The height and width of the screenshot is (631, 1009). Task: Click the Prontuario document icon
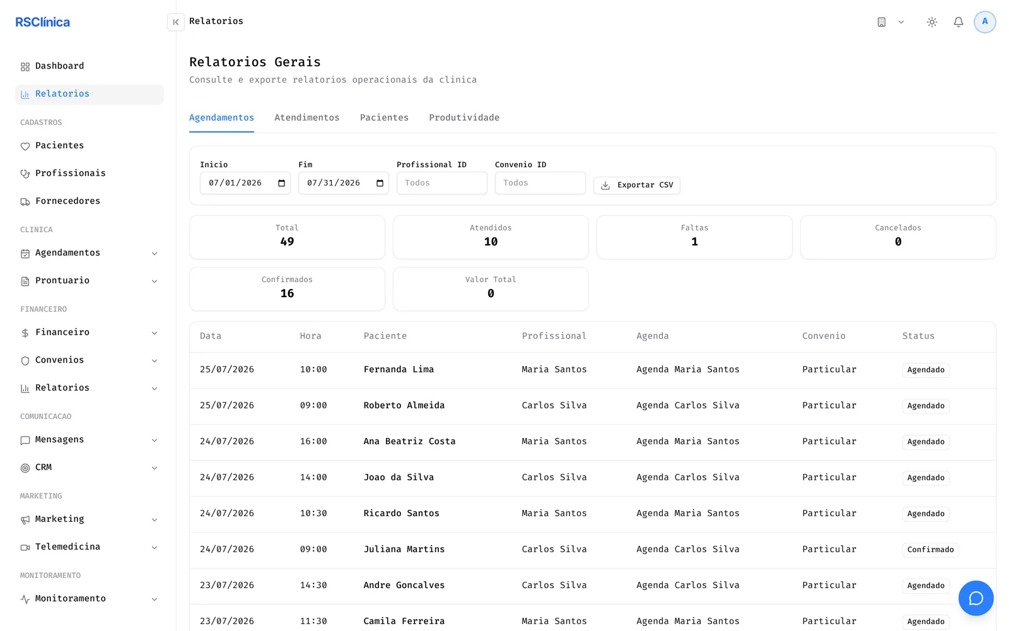click(25, 281)
